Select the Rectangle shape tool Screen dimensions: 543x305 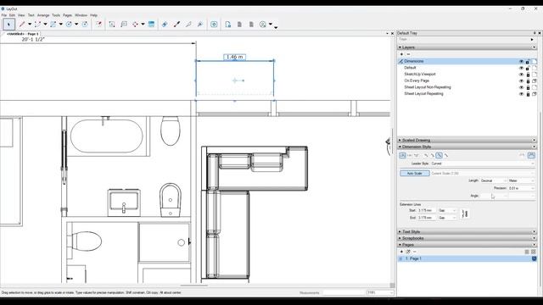53,25
